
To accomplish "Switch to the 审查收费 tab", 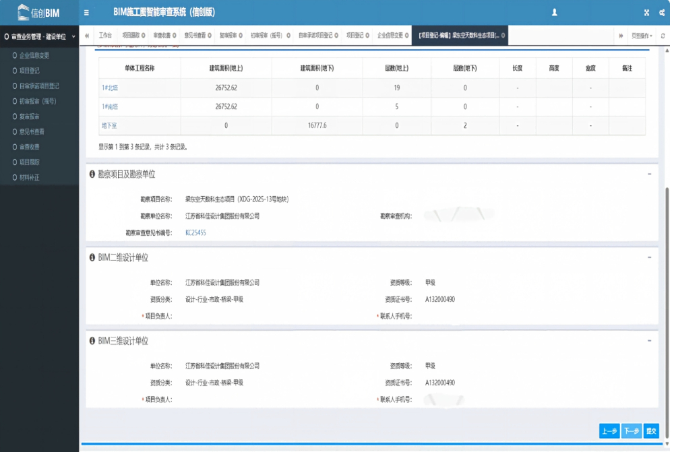I will (x=162, y=35).
